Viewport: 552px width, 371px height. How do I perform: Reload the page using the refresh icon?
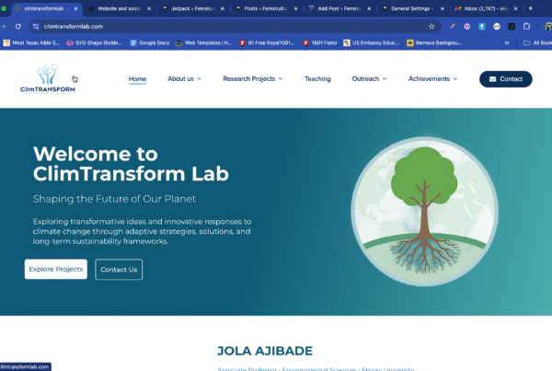[x=18, y=26]
